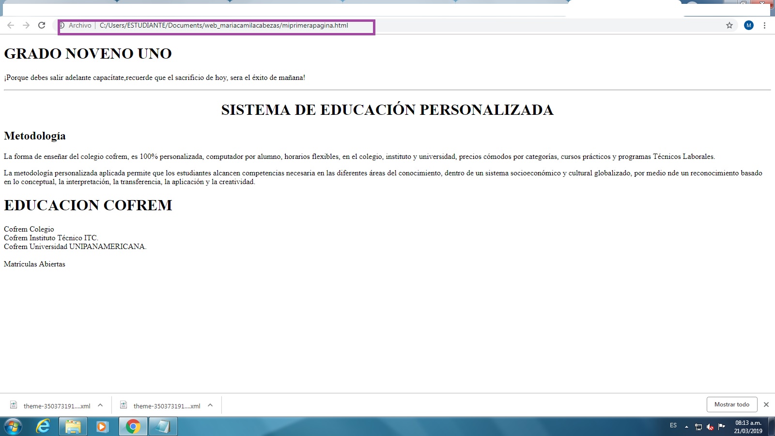Go forward to the next page
775x436 pixels.
(26, 25)
